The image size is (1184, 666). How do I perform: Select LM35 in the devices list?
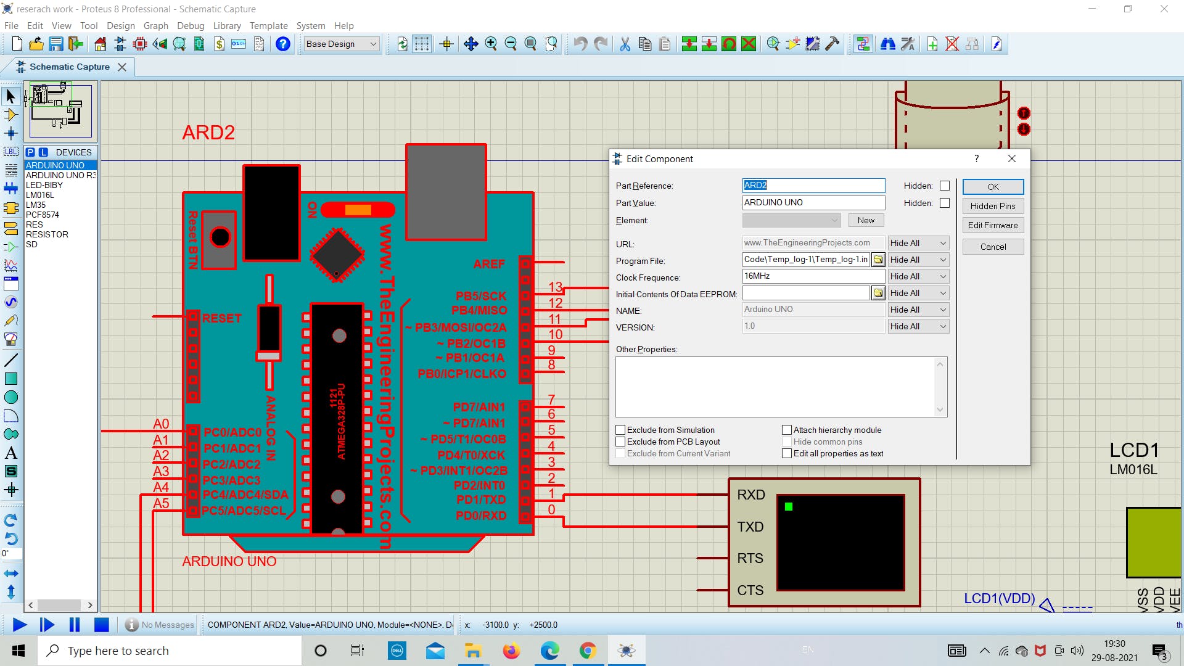coord(36,205)
